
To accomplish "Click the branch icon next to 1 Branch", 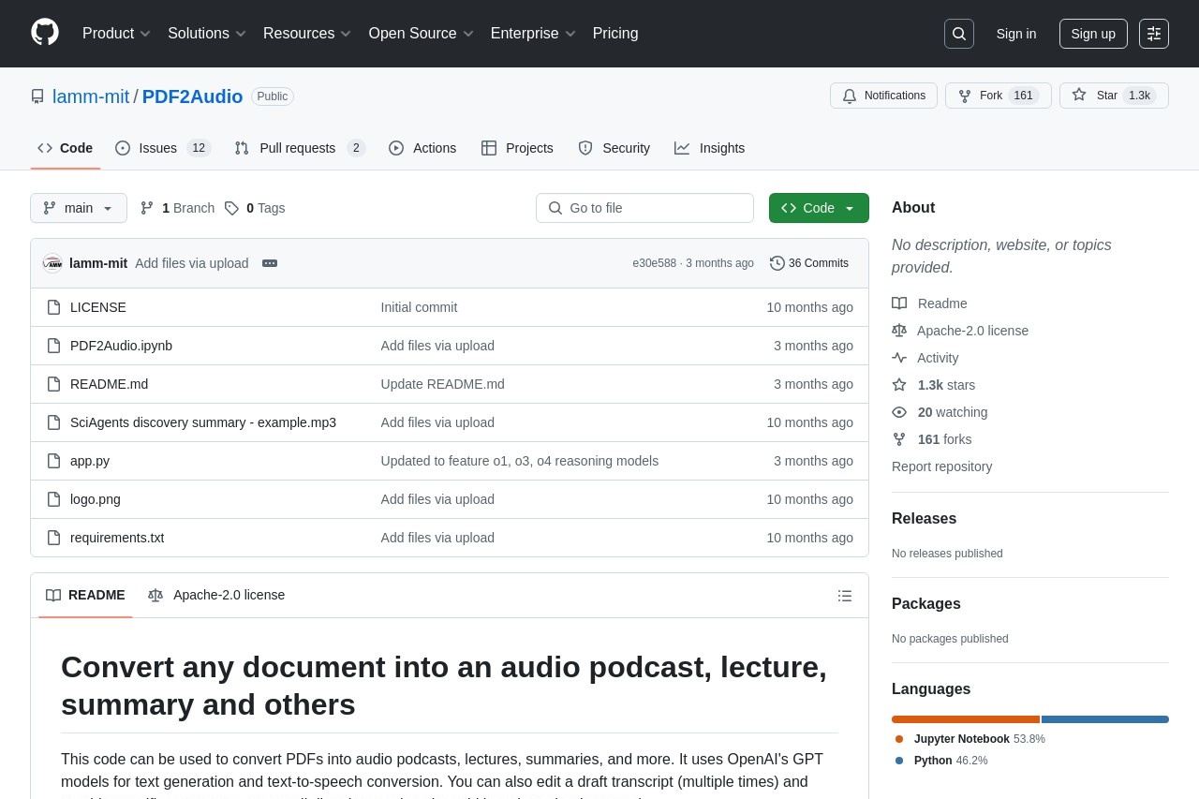I will [x=147, y=208].
